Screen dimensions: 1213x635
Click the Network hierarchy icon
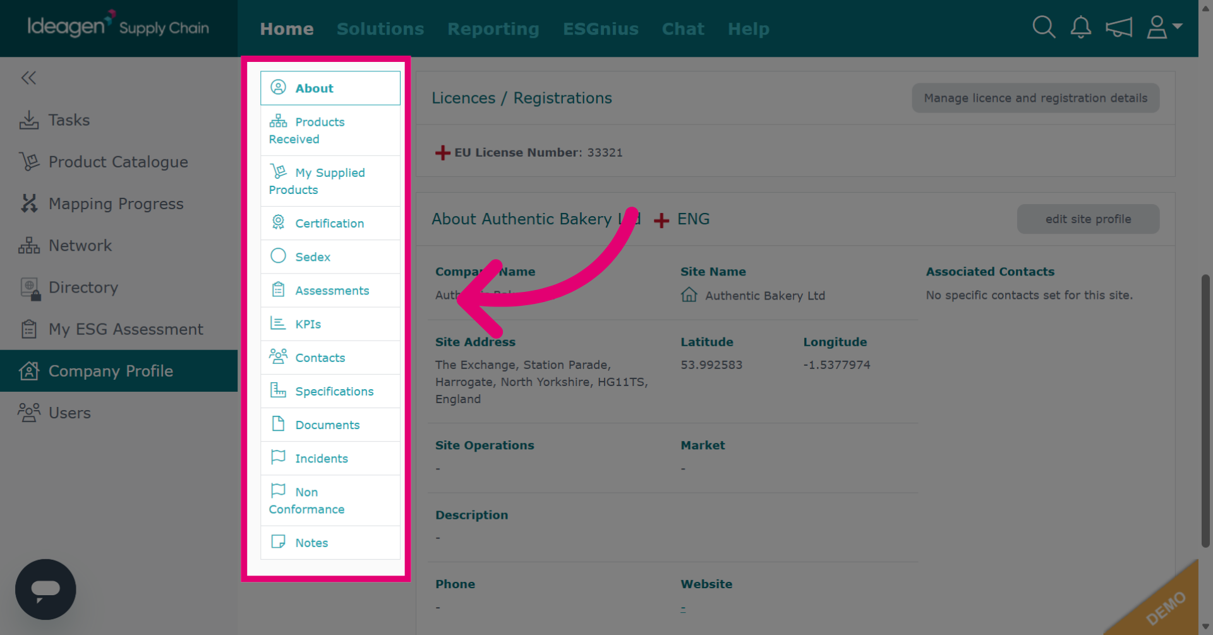tap(29, 245)
